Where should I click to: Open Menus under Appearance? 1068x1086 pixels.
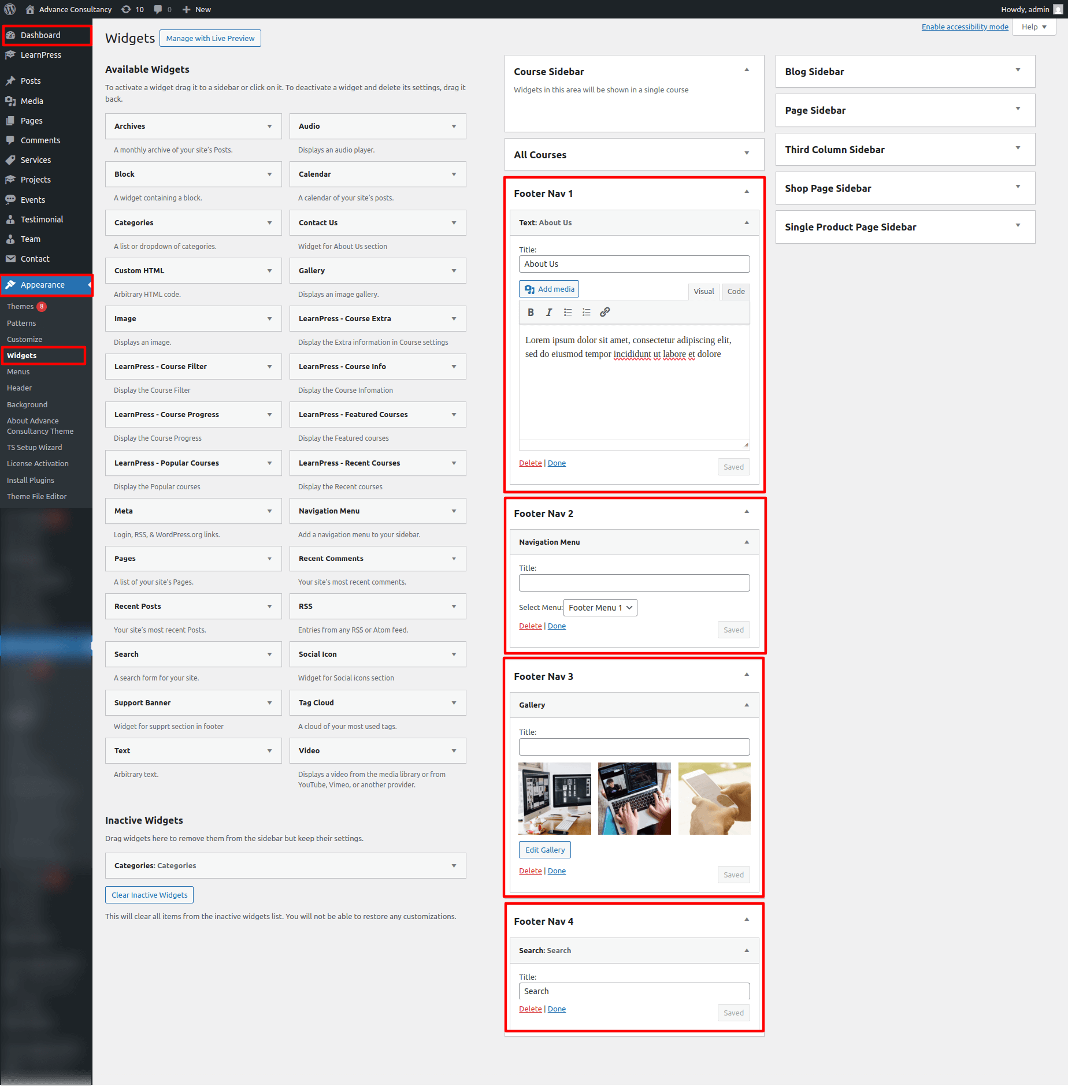pyautogui.click(x=18, y=372)
